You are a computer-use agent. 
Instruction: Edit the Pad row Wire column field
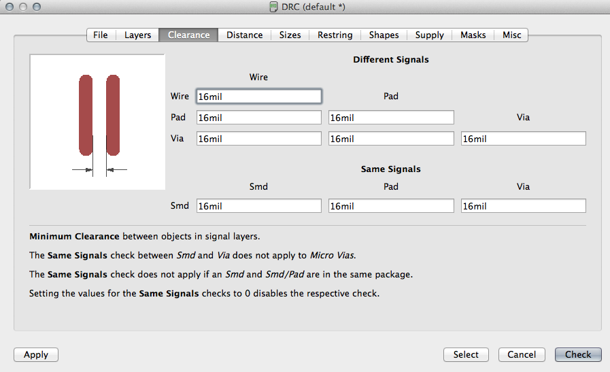pyautogui.click(x=258, y=118)
